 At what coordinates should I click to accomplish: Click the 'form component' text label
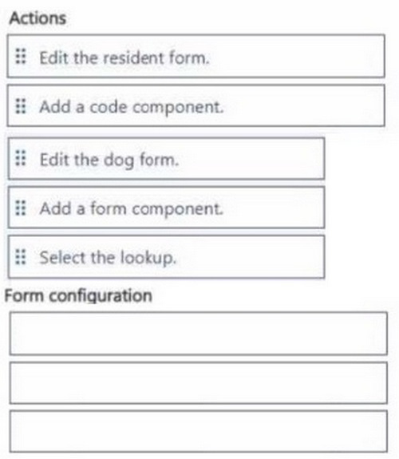click(x=156, y=209)
